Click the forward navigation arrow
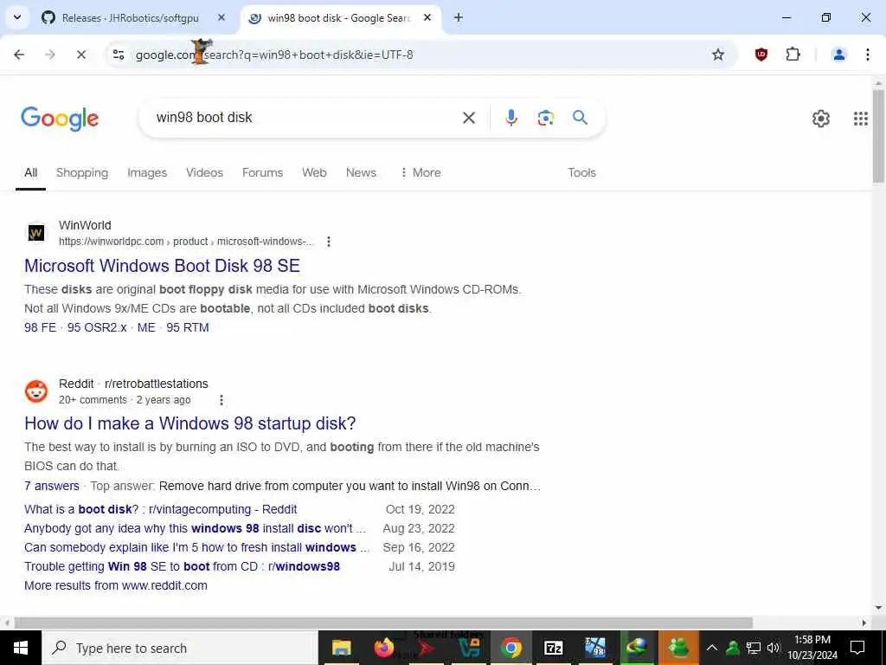Image resolution: width=886 pixels, height=665 pixels. [50, 55]
